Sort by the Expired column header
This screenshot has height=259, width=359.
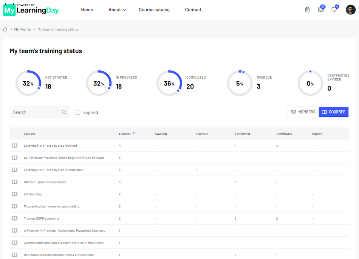point(317,134)
